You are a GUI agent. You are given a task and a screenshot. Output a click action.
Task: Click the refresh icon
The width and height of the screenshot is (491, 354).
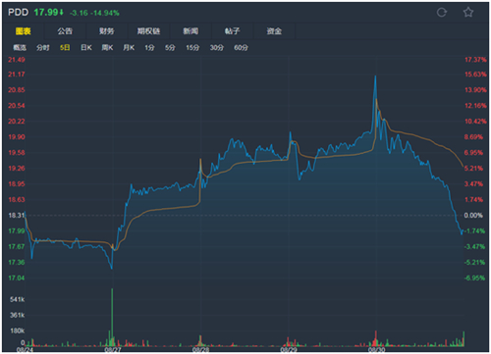point(442,13)
